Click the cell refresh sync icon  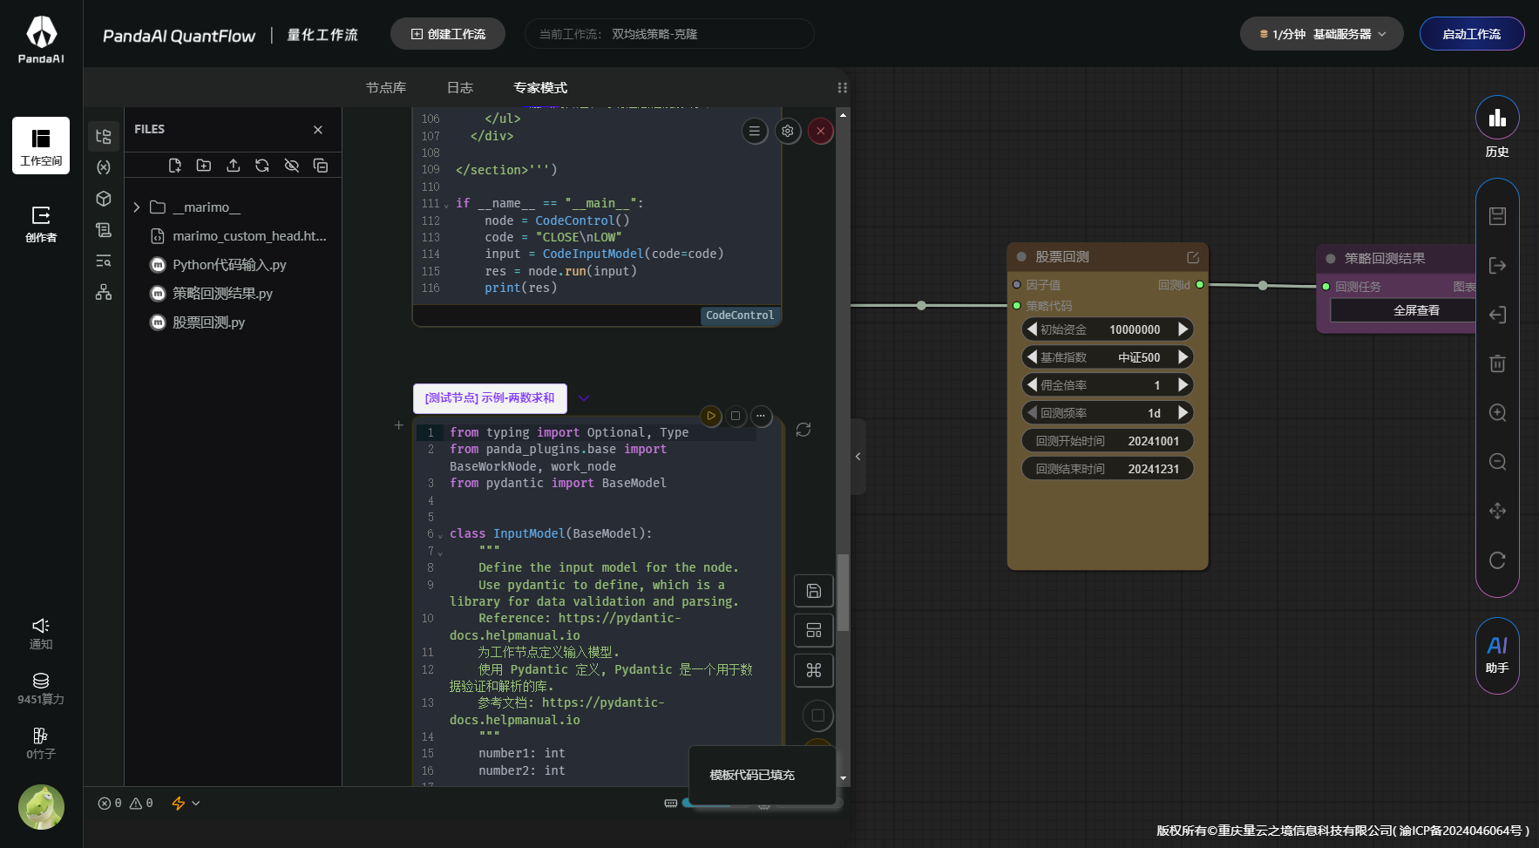803,430
